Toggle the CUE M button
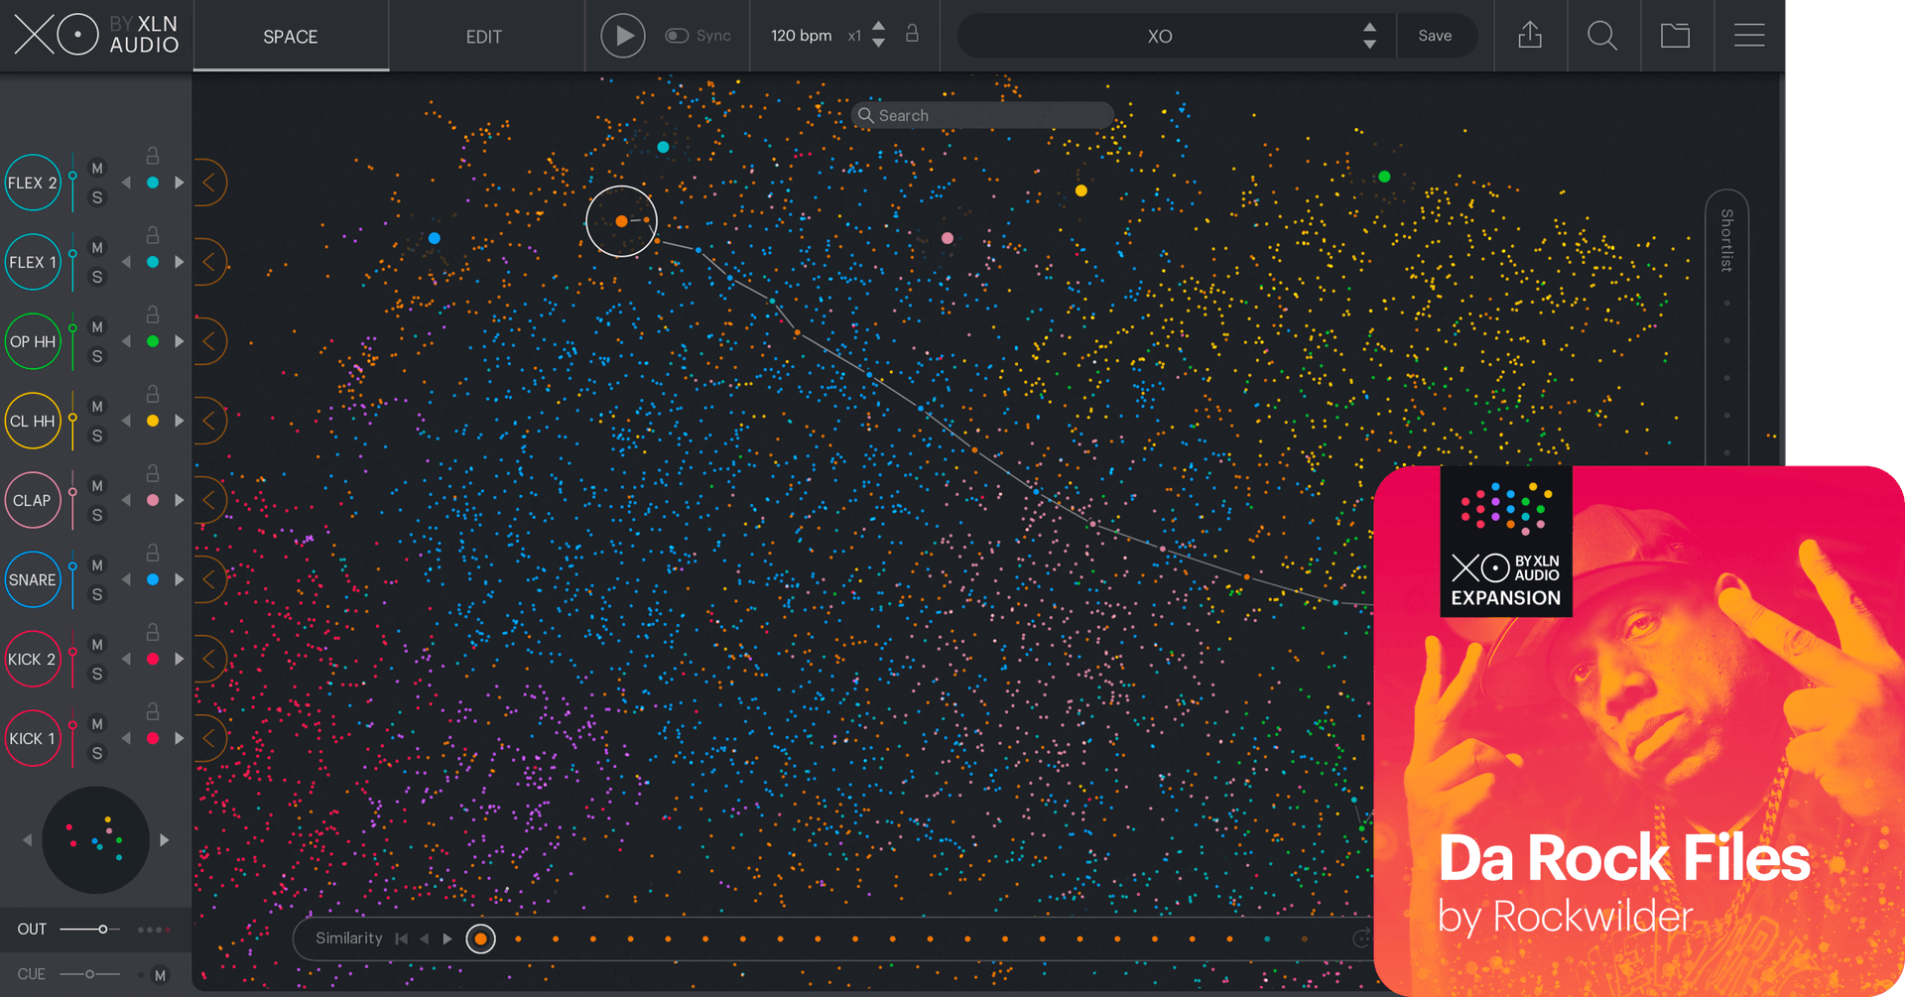This screenshot has width=1905, height=997. click(160, 975)
